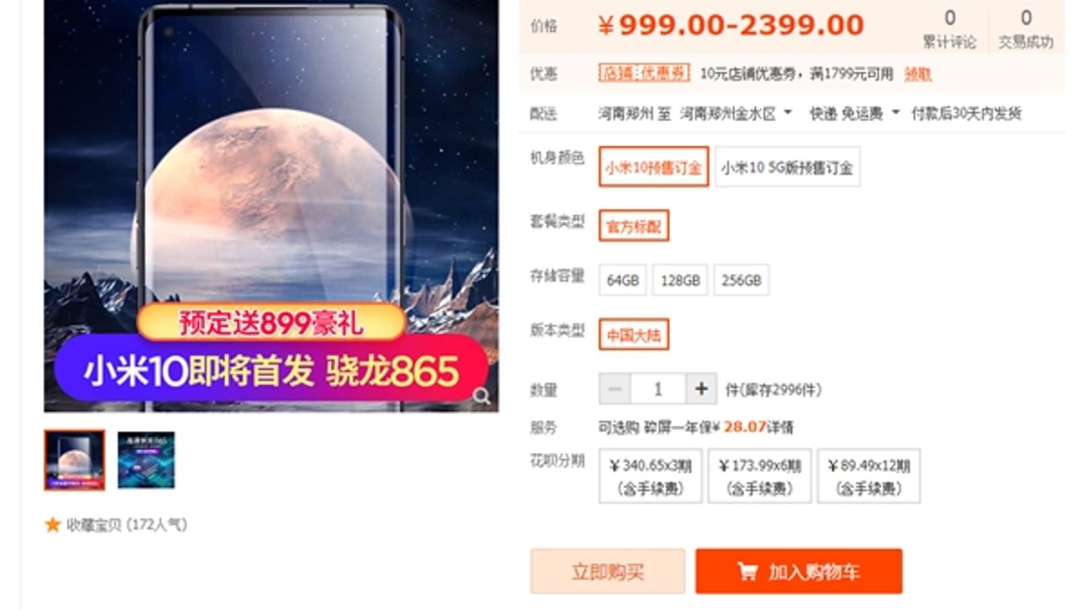Choose the 64GB storage option
The height and width of the screenshot is (610, 1085).
point(623,280)
